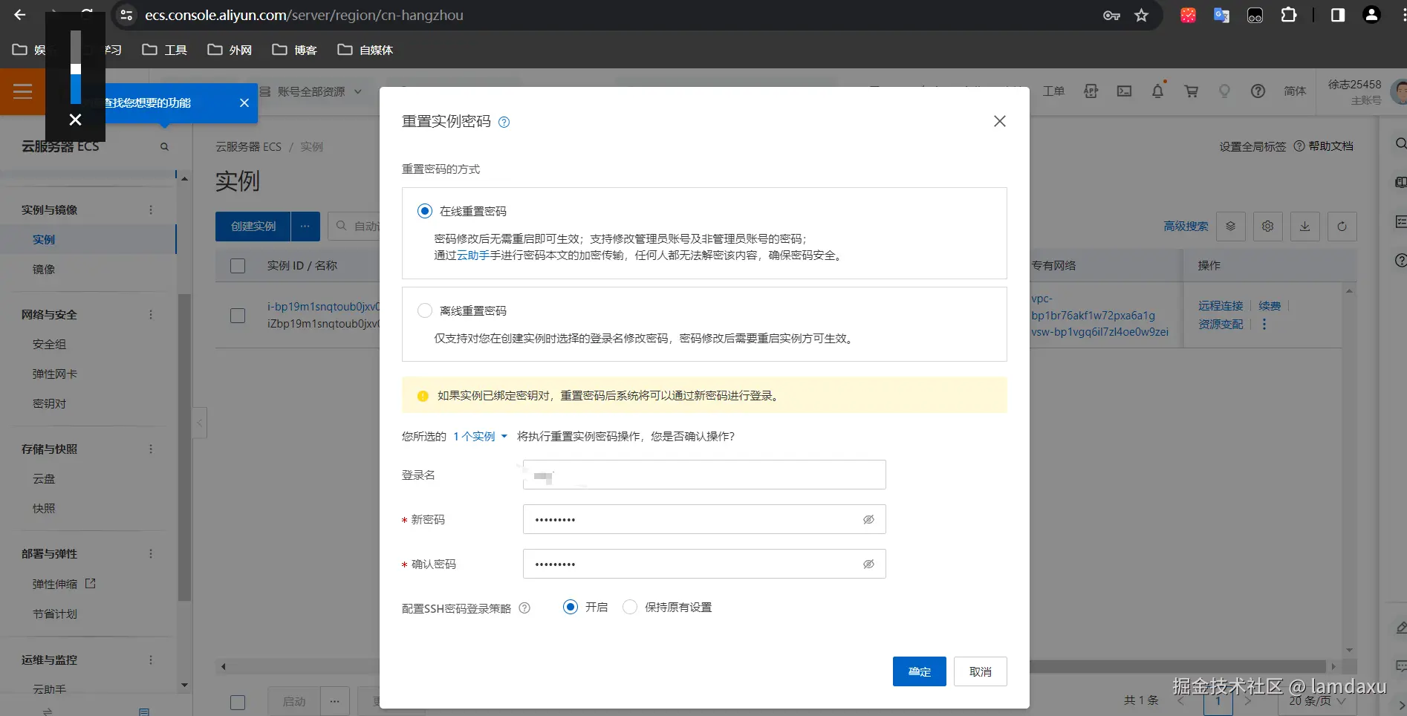Screen dimensions: 1407x716
Task: Open the hamburger menu in console header
Action: coord(23,91)
